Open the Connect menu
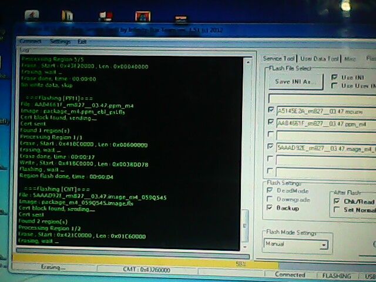Viewport: 376px width, 282px height. (29, 42)
